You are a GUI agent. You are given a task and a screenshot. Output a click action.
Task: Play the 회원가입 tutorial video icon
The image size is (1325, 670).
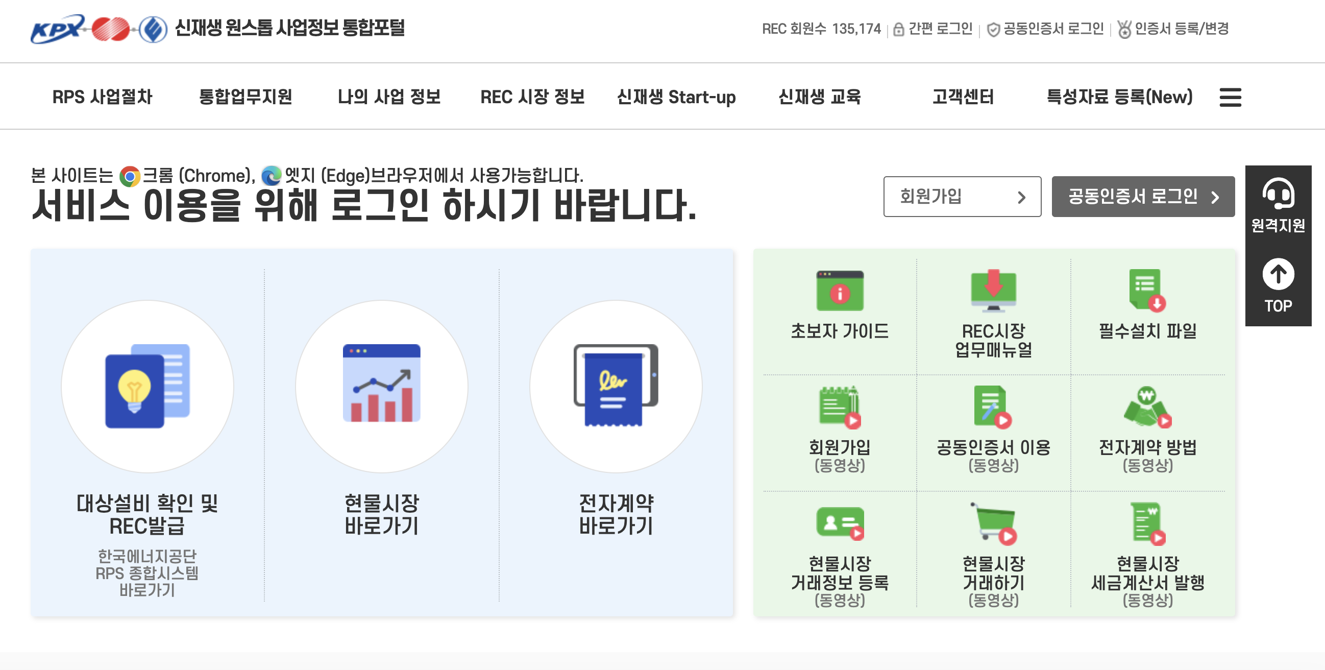coord(840,409)
